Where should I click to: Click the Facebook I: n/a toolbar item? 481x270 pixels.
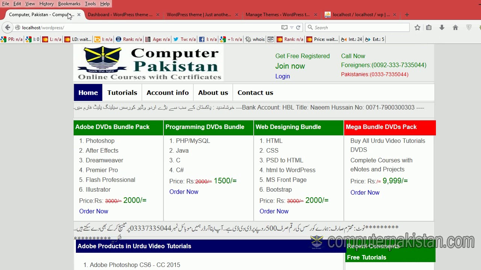[x=208, y=39]
